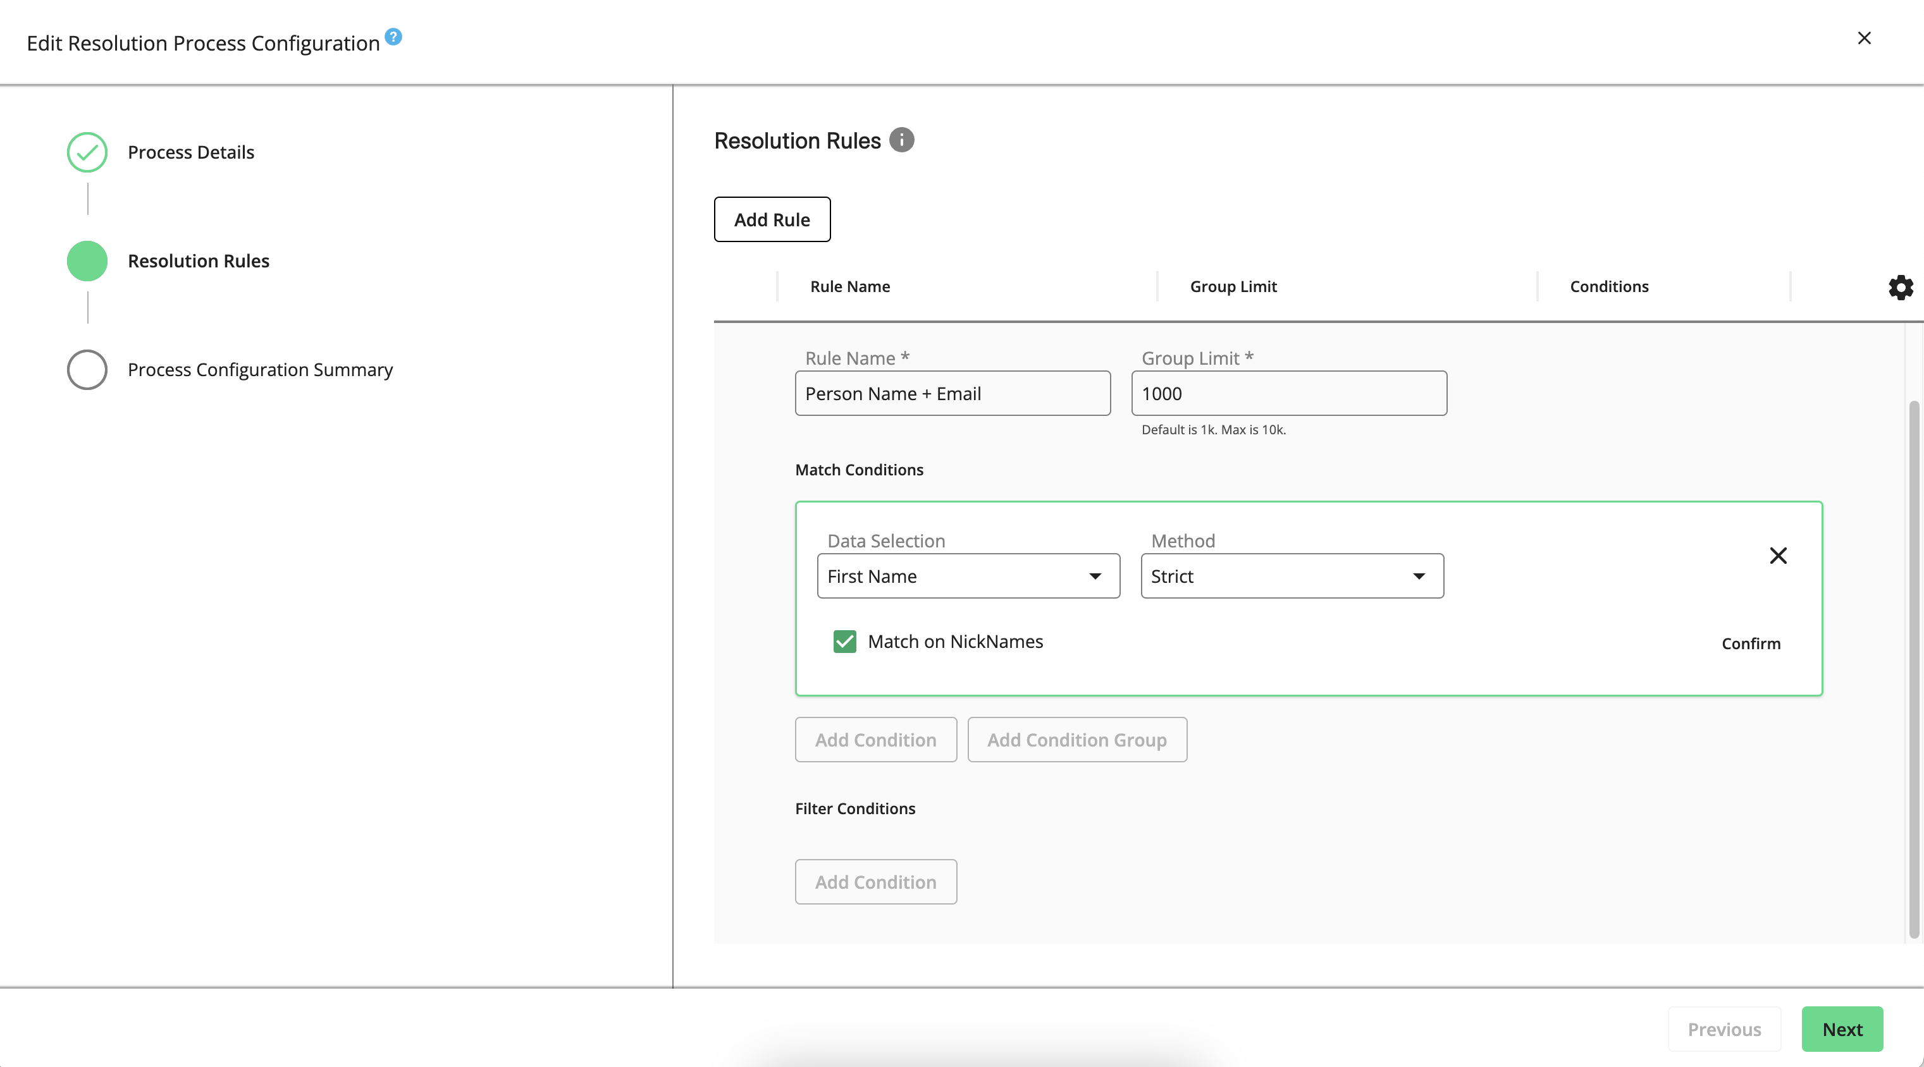Click Add Condition Group button
Viewport: 1924px width, 1067px height.
1076,740
